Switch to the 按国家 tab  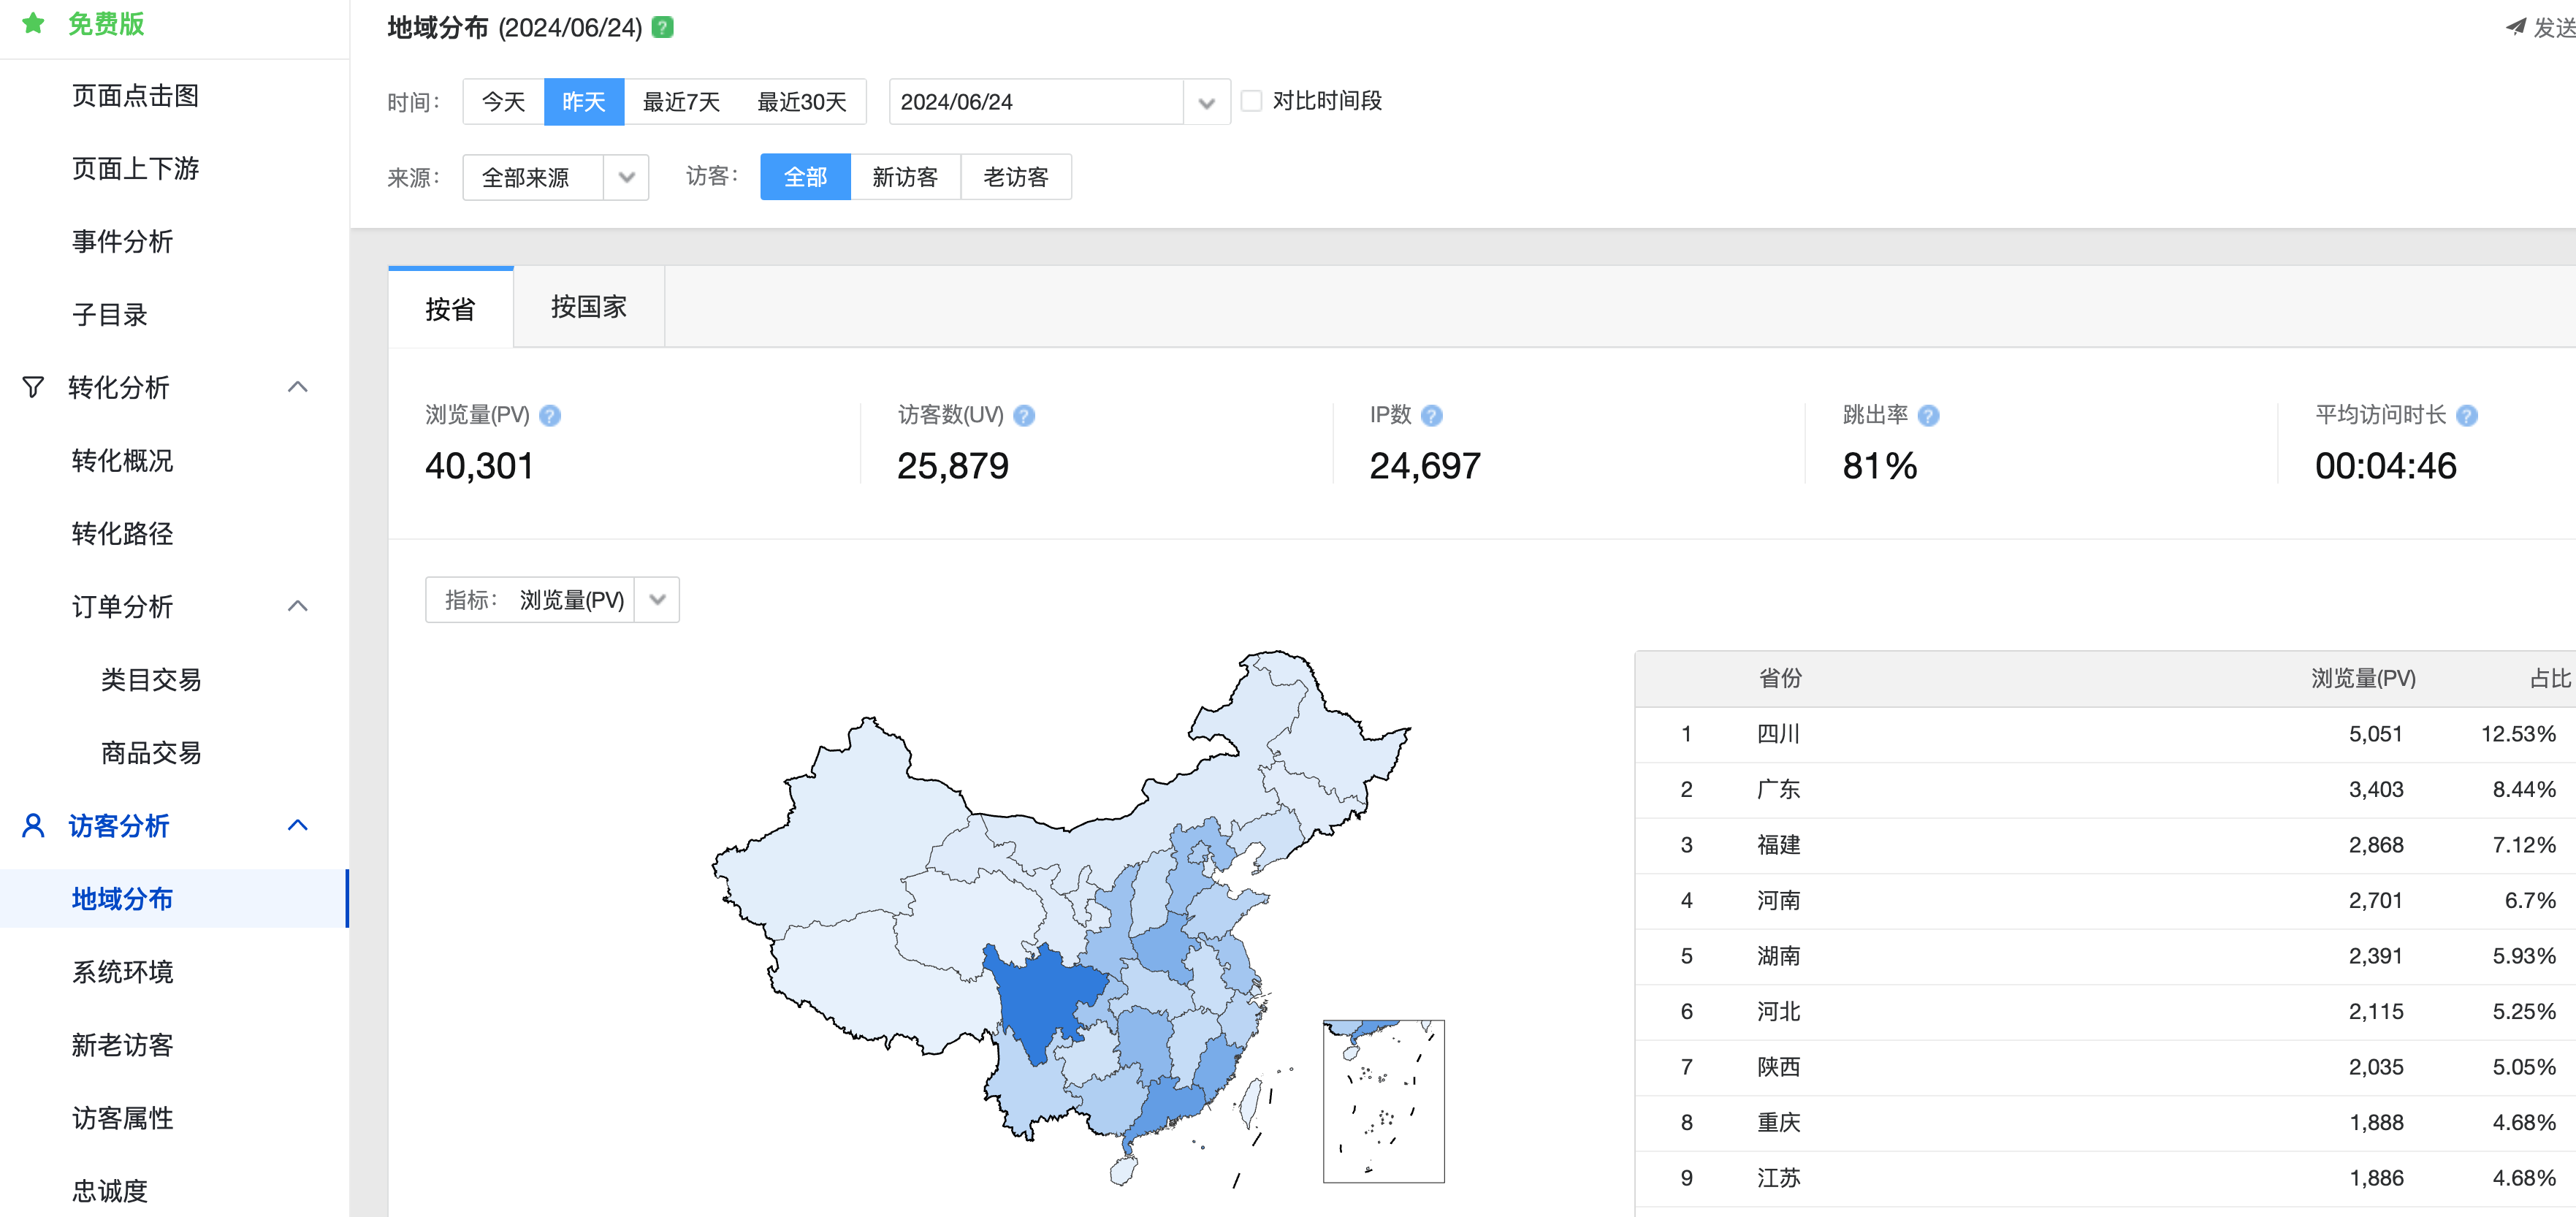(588, 308)
